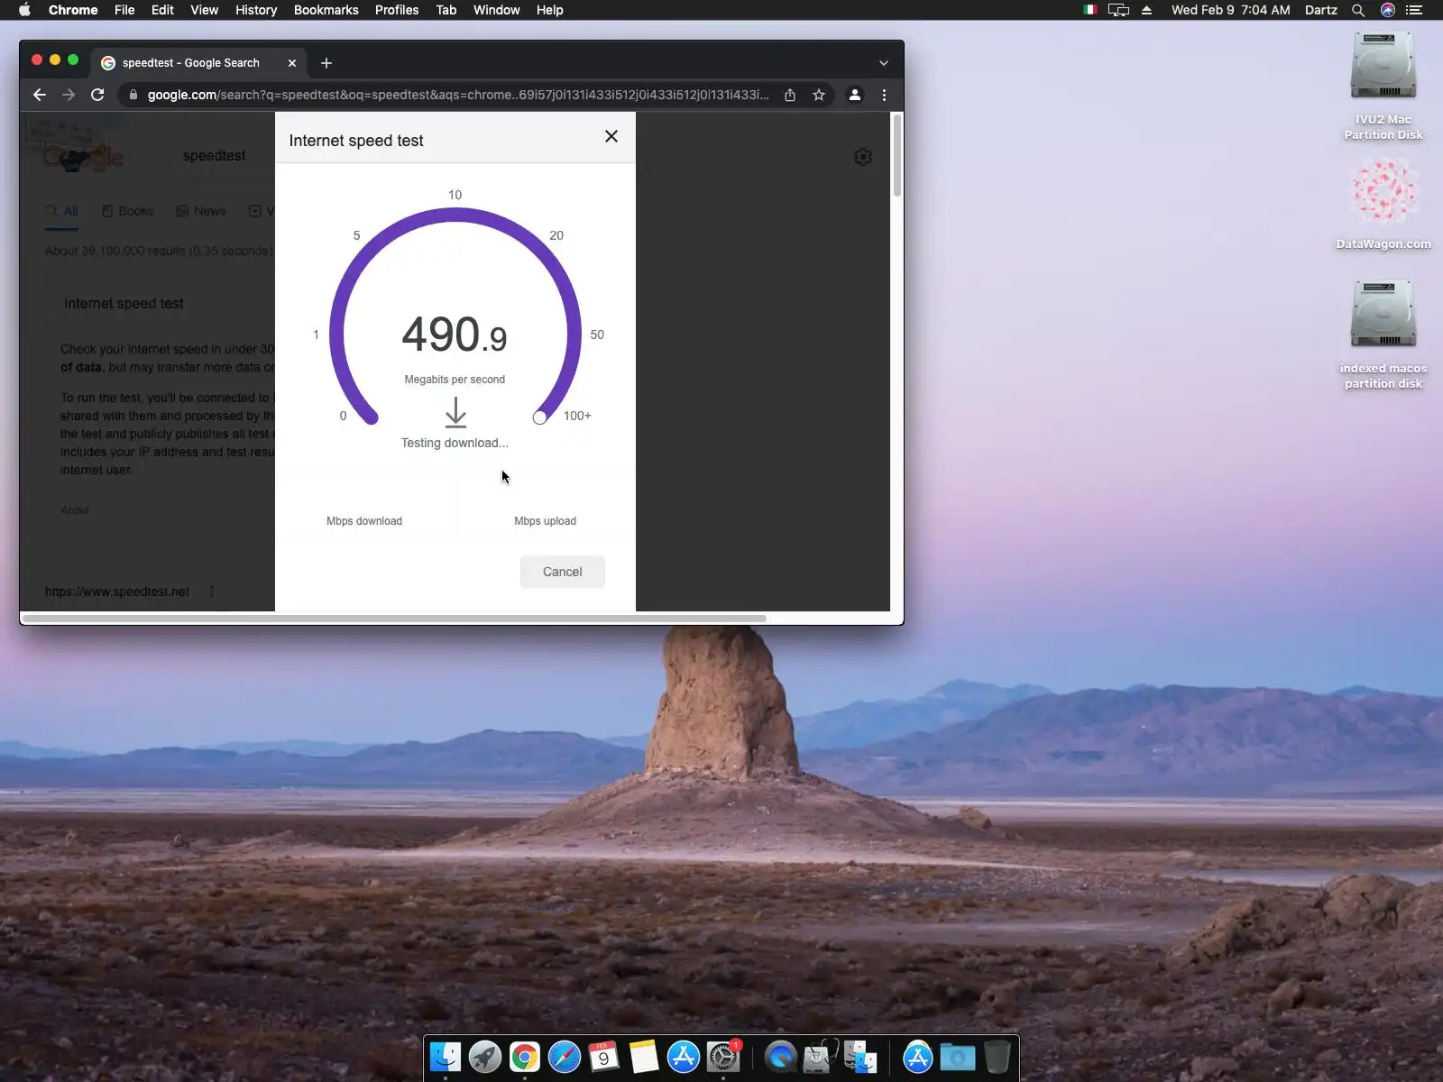Open the File menu
Viewport: 1443px width, 1082px height.
(124, 10)
